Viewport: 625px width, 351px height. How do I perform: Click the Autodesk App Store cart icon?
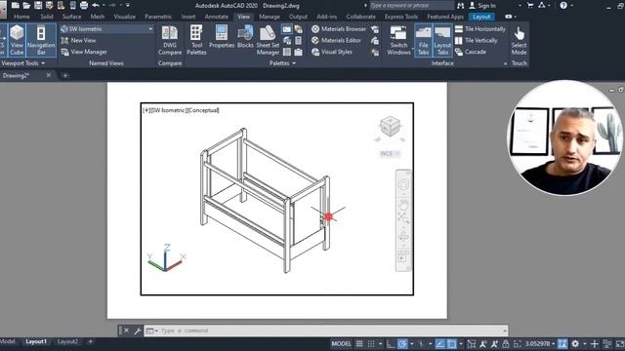[530, 5]
